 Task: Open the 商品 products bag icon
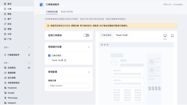click(5, 14)
